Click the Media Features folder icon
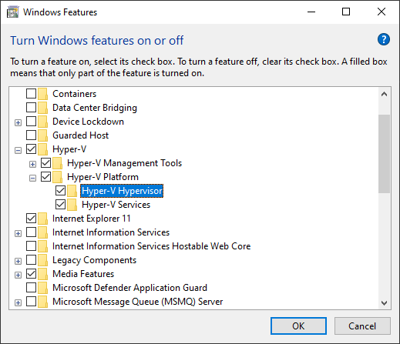This screenshot has height=344, width=400. 42,274
